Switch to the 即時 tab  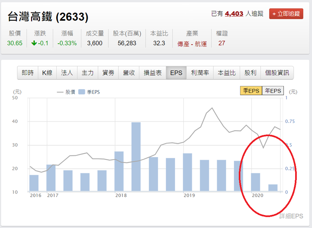[28, 73]
